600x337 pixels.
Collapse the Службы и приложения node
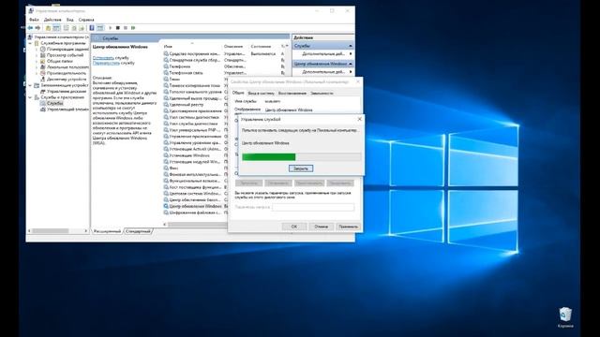tap(31, 97)
